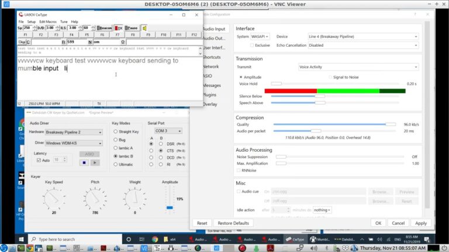
Task: Click the OK button in Mumble configuration
Action: (378, 223)
